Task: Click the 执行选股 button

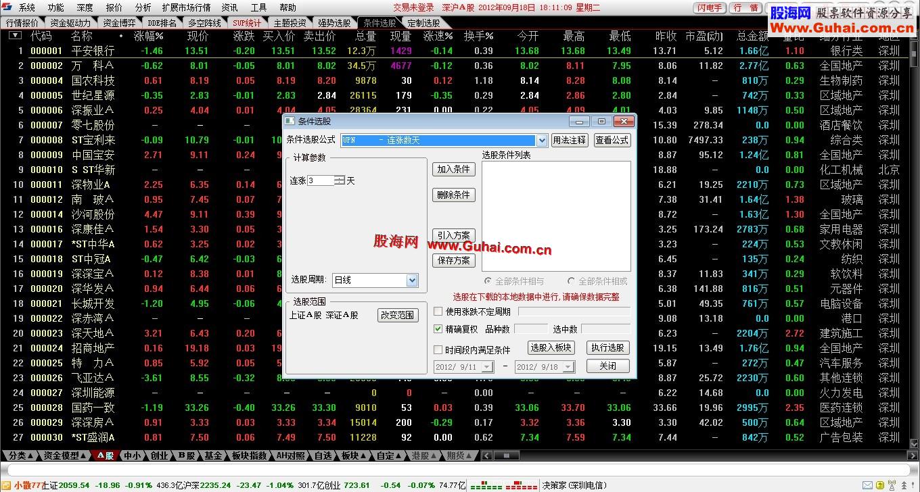Action: pos(607,347)
